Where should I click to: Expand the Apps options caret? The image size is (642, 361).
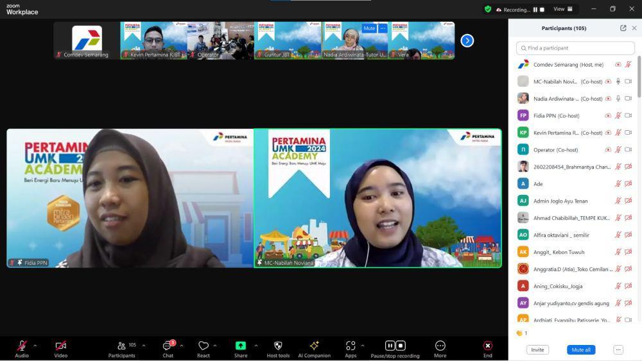[x=362, y=346]
